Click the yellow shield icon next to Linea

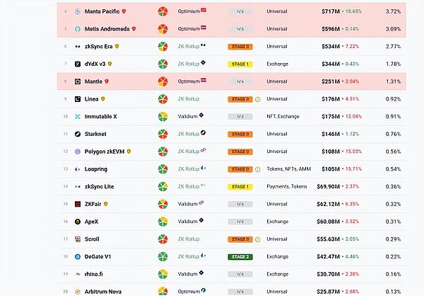pos(103,98)
